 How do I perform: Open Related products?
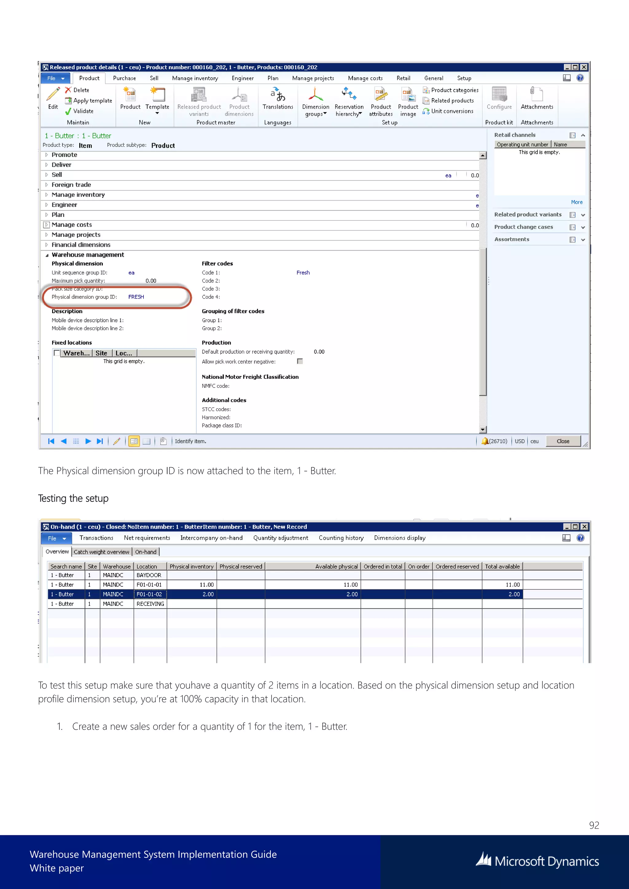click(x=448, y=101)
